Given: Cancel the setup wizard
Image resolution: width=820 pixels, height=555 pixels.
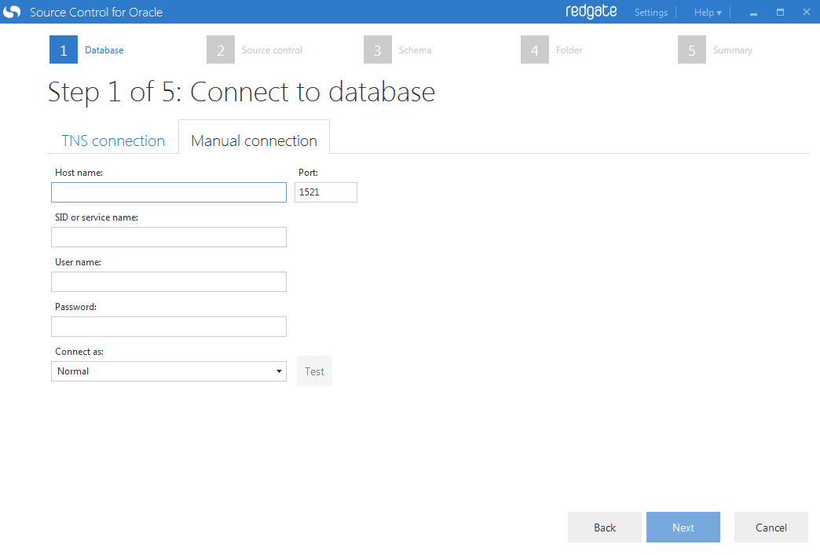Looking at the screenshot, I should (x=771, y=528).
